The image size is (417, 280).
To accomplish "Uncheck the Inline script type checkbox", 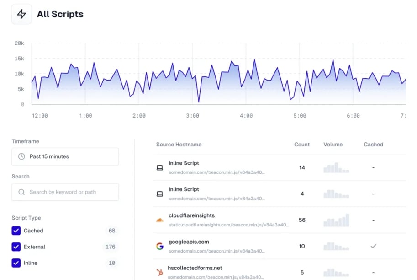I will point(16,263).
